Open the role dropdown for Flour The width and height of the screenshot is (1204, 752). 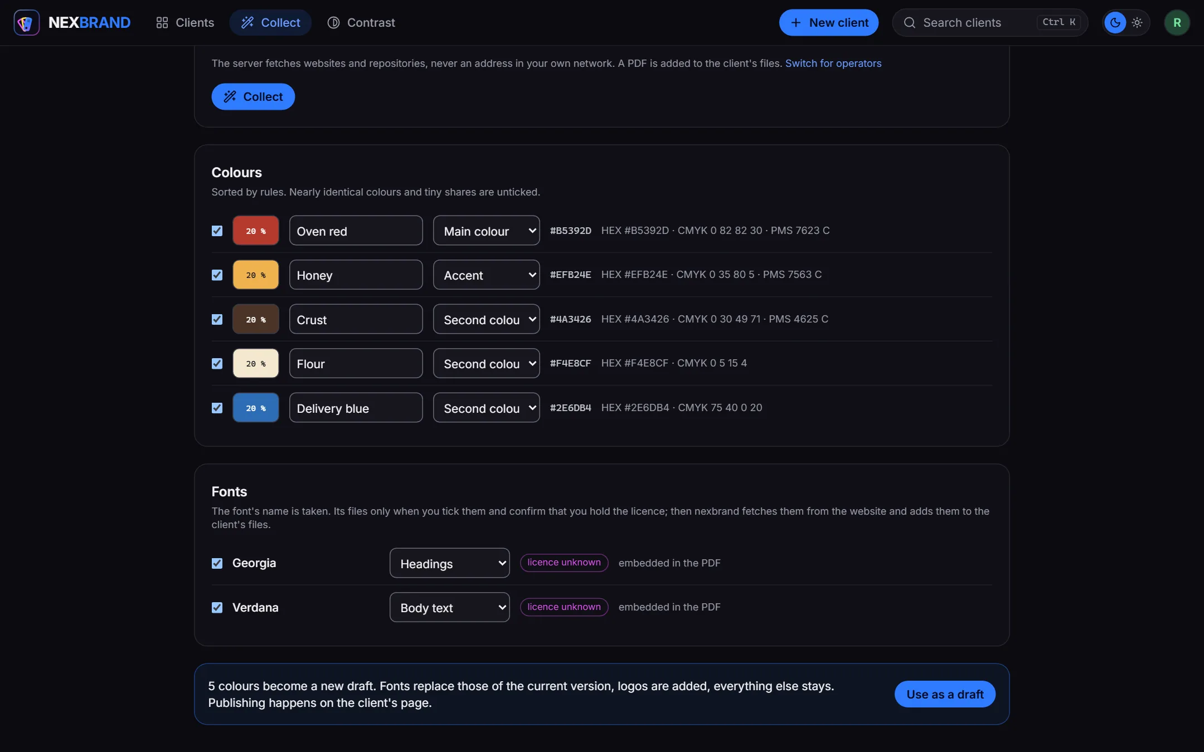486,363
